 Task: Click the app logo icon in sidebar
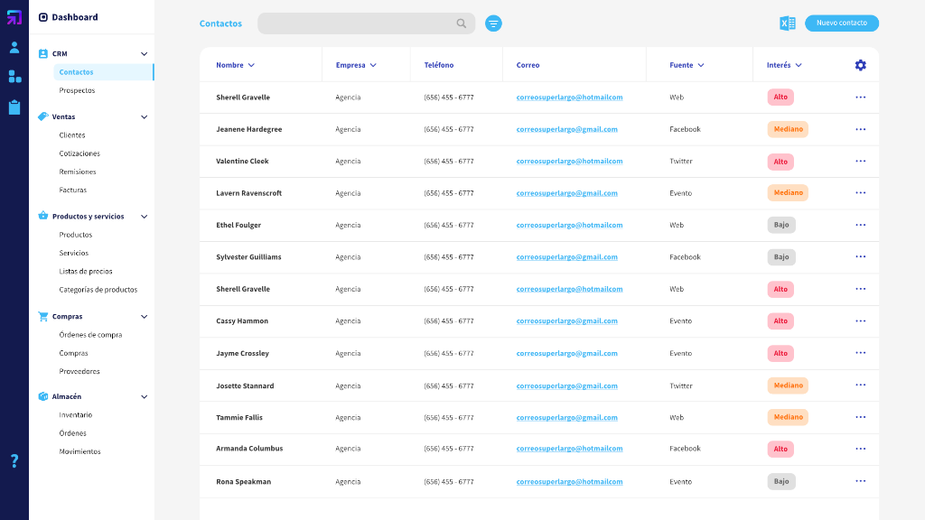tap(14, 17)
